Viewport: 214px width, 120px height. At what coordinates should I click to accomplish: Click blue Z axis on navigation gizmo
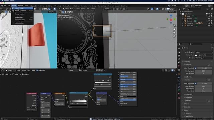(x=171, y=16)
